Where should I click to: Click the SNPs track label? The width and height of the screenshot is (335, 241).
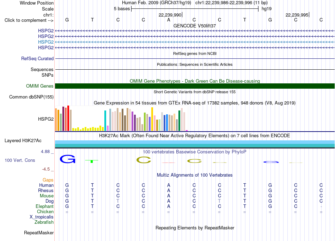pos(48,75)
